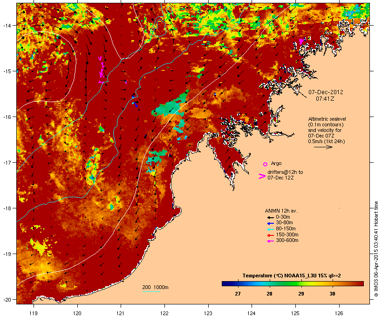The image size is (382, 317).
Task: Click the 'drifters@12h to' label
Action: 285,172
